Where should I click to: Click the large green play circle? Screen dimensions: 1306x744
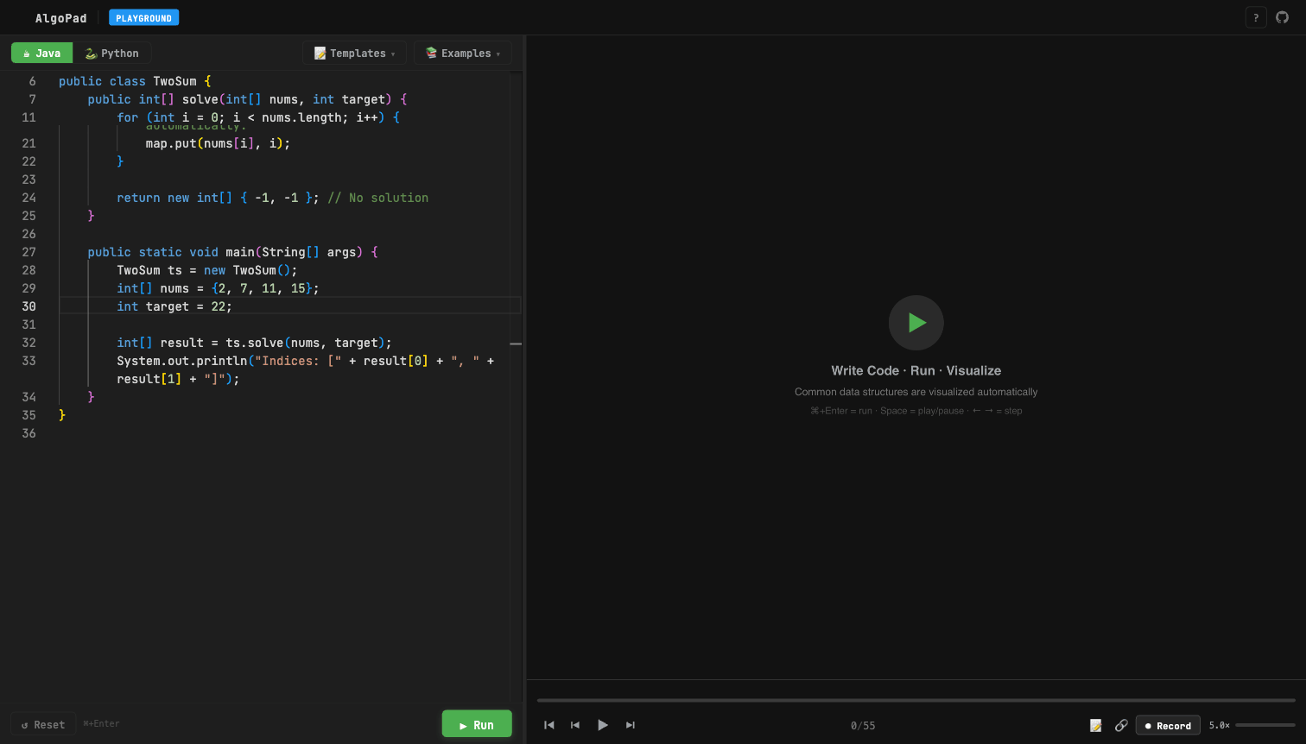[916, 323]
